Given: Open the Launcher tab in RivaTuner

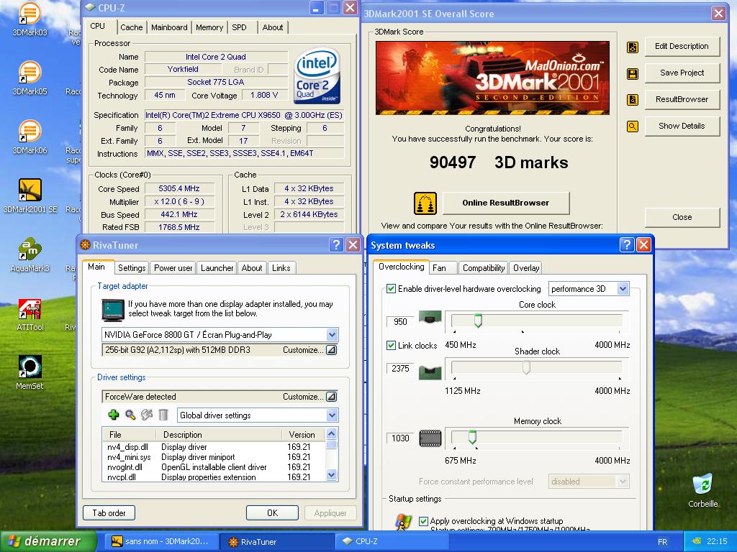Looking at the screenshot, I should (x=217, y=268).
